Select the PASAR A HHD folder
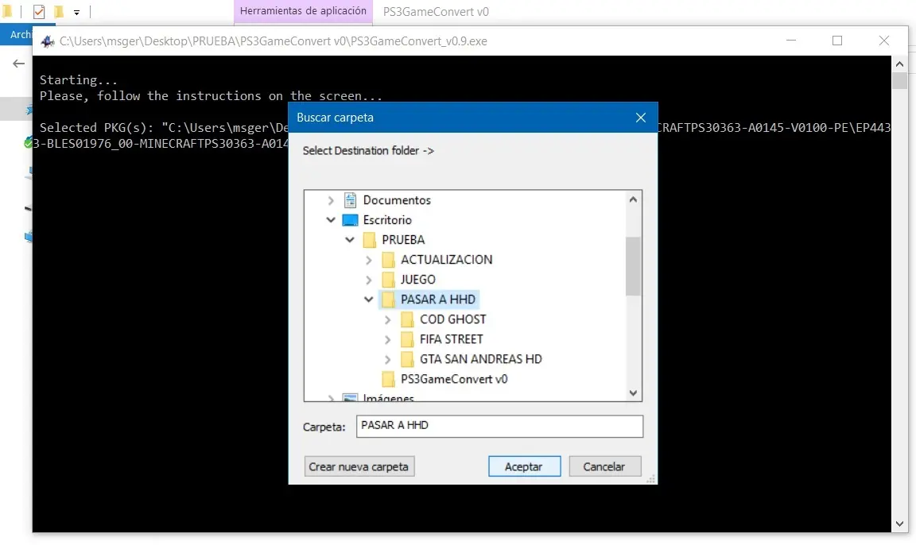916x545 pixels. click(x=438, y=300)
